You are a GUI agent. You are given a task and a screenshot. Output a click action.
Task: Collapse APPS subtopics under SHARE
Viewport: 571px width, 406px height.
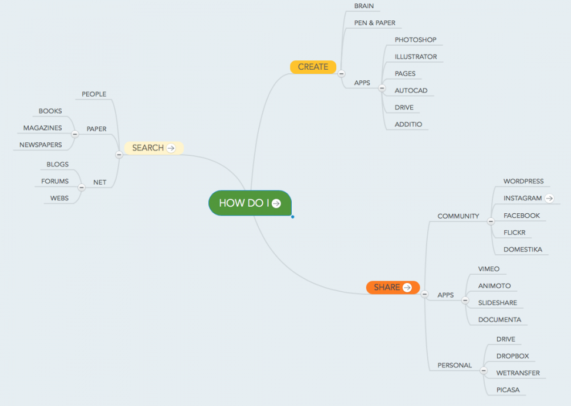[465, 301]
